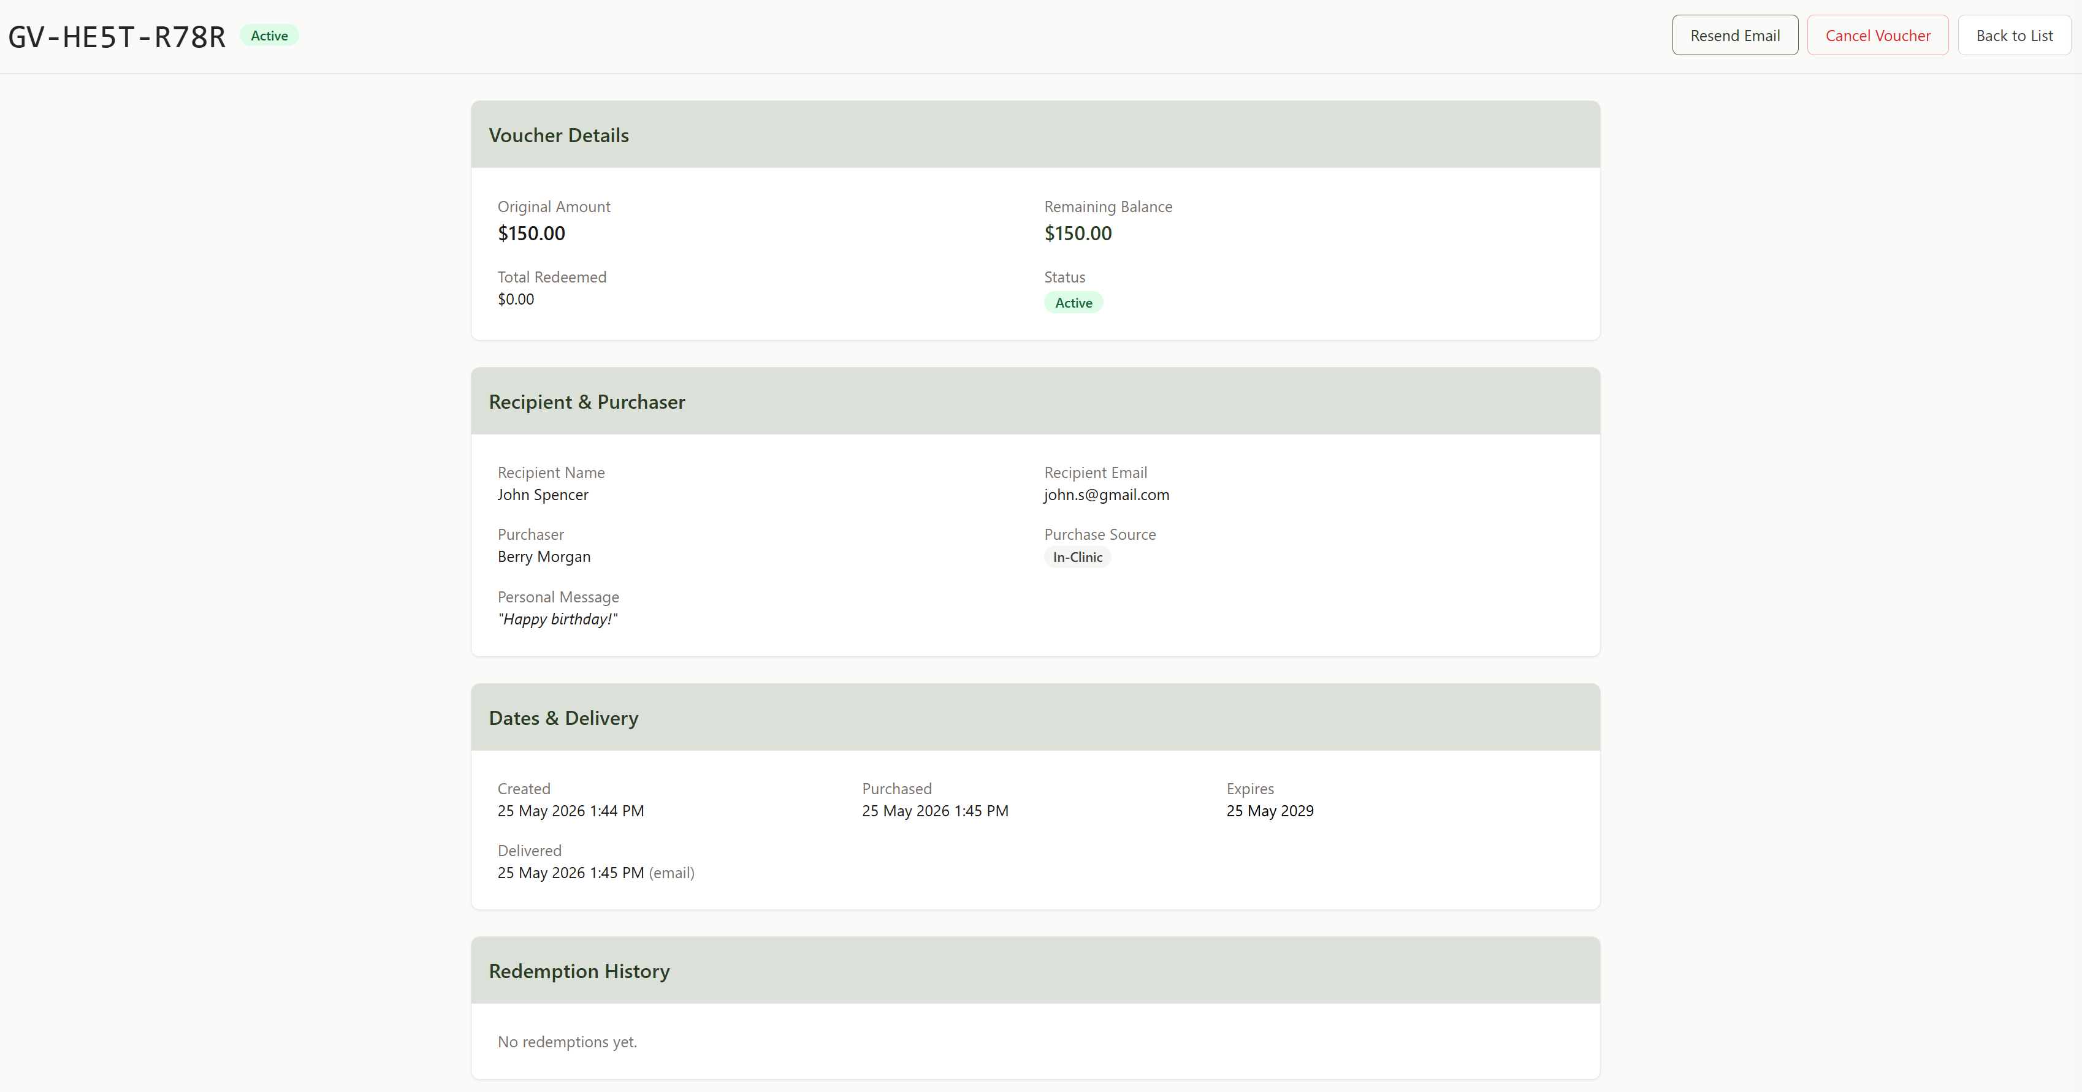Click the Purchased label
The image size is (2082, 1092).
click(896, 788)
